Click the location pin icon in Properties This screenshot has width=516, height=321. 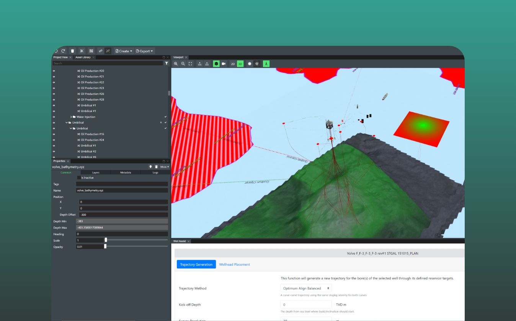pyautogui.click(x=151, y=167)
